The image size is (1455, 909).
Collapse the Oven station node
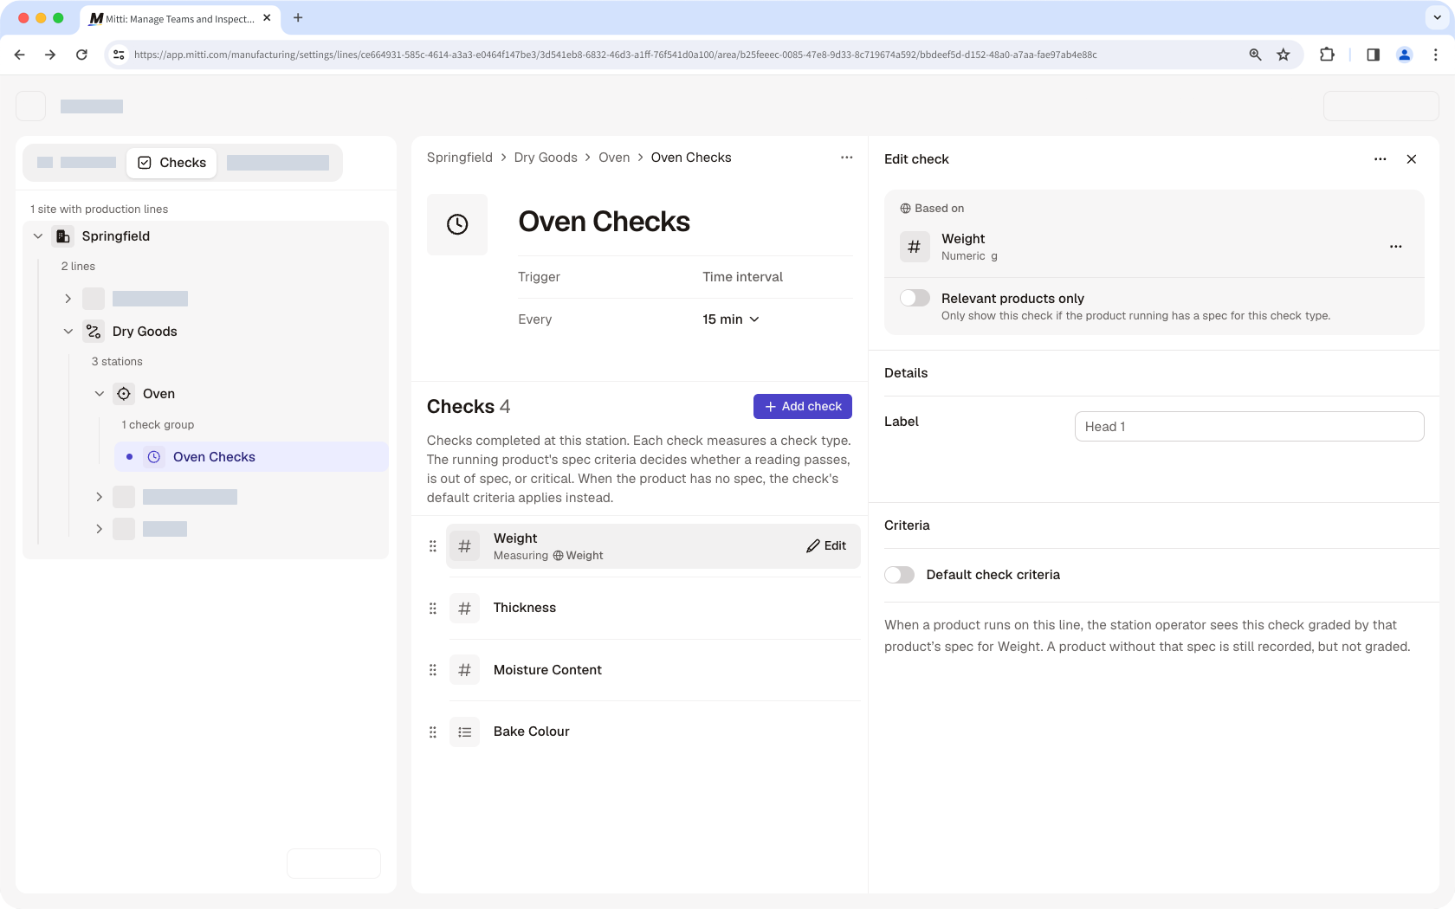[x=100, y=394]
